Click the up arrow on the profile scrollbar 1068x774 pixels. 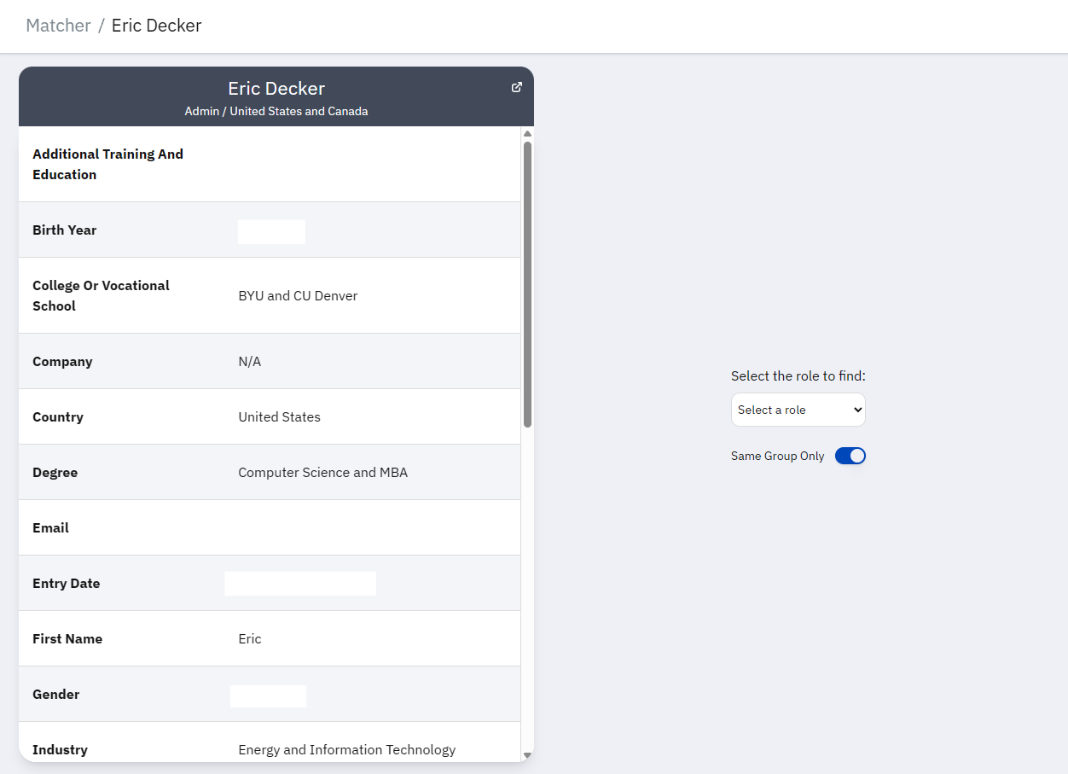pyautogui.click(x=526, y=133)
